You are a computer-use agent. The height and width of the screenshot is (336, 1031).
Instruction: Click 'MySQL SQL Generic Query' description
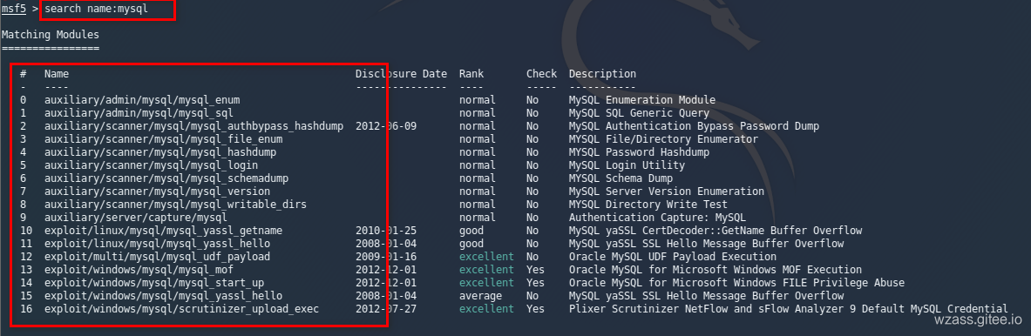[639, 113]
